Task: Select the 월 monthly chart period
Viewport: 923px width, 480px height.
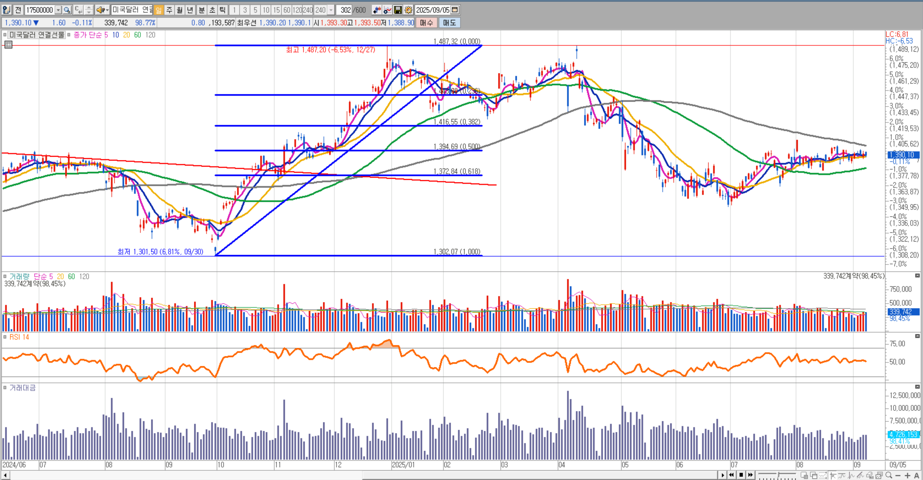Action: tap(180, 10)
